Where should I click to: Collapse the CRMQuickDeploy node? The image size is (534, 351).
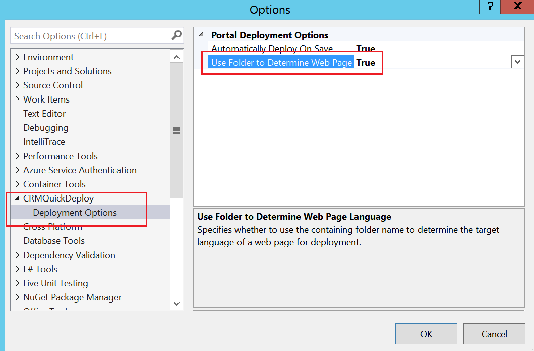coord(18,198)
